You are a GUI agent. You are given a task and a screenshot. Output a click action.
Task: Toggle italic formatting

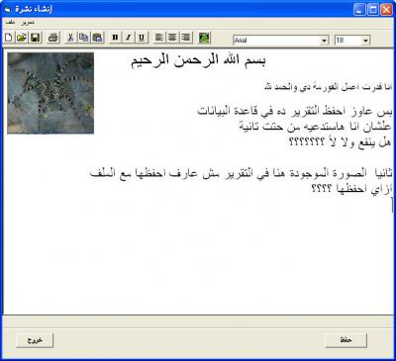(129, 38)
